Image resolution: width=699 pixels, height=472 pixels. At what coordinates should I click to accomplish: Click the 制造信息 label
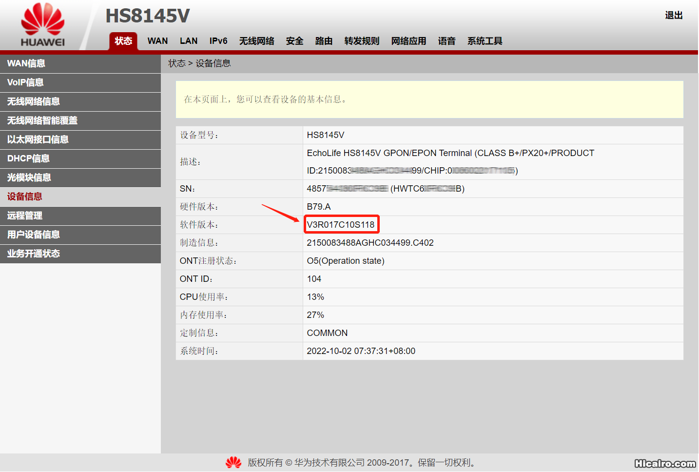[x=199, y=243]
